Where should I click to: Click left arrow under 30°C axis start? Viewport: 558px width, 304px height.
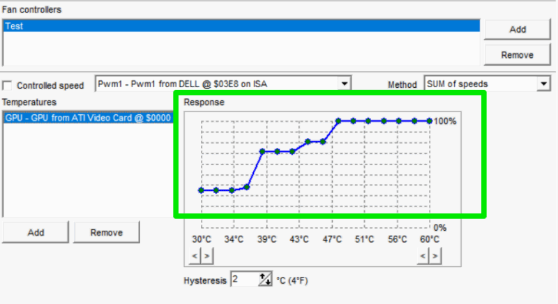tap(195, 256)
